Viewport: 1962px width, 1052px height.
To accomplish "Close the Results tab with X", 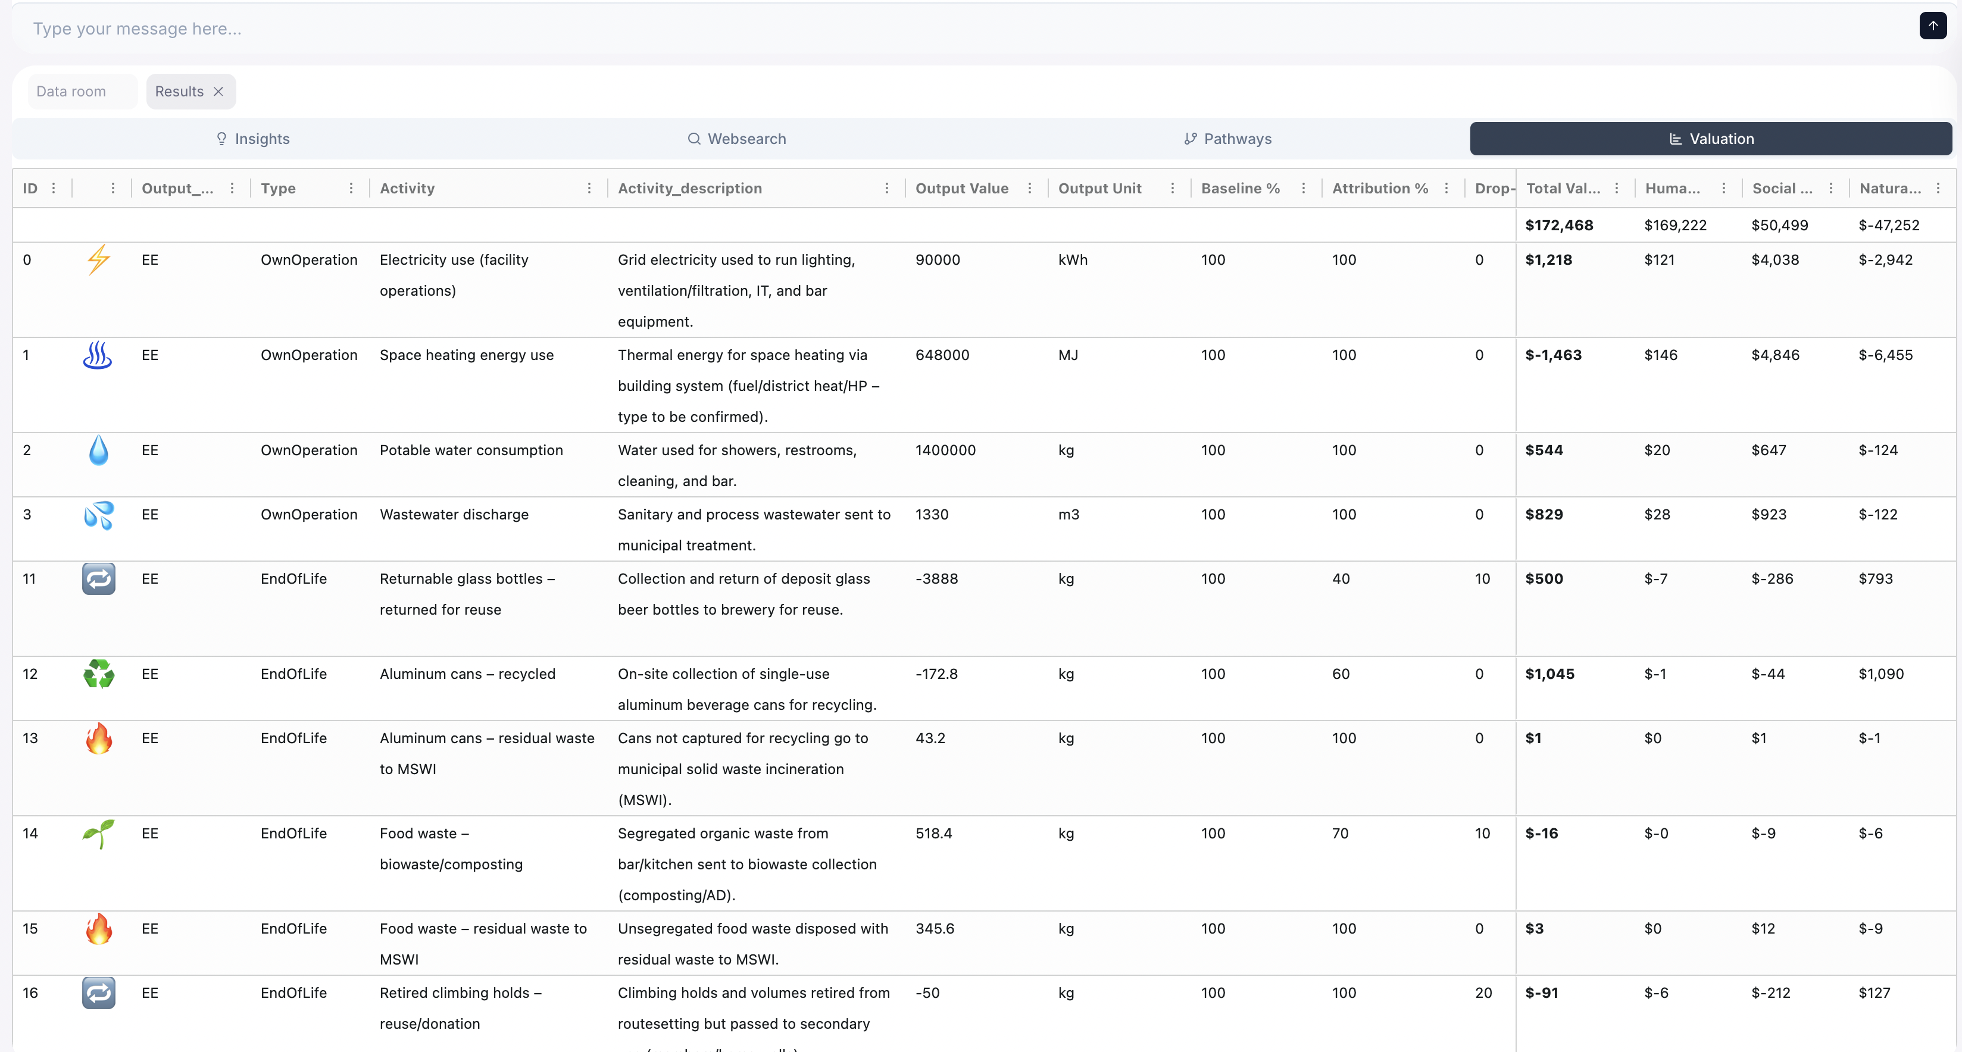I will pos(218,92).
